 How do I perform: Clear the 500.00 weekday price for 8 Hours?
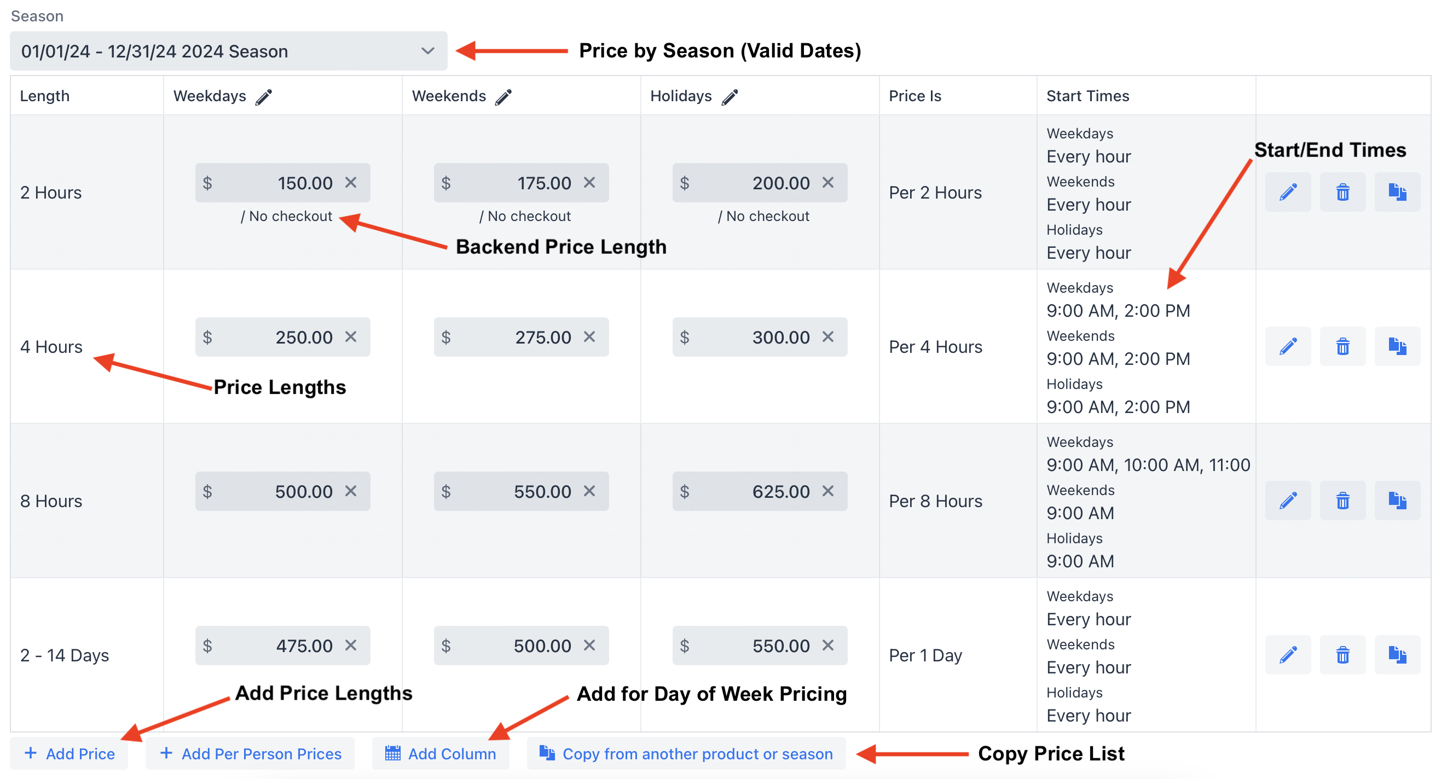pos(351,491)
